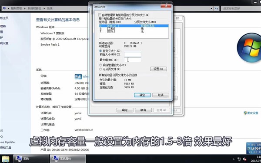Select custom size radio button
Screen dimensions: 261x163
pos(100,51)
